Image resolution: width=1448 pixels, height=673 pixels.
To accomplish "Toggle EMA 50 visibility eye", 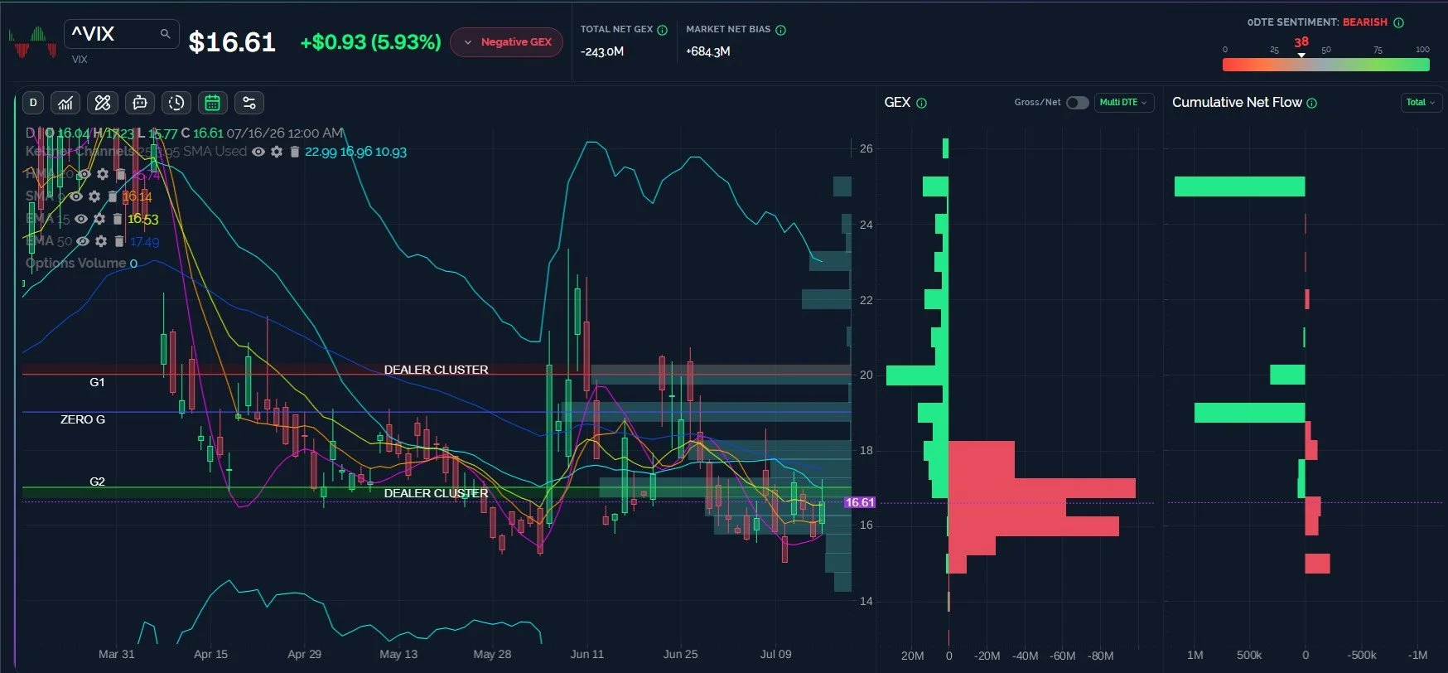I will (83, 241).
